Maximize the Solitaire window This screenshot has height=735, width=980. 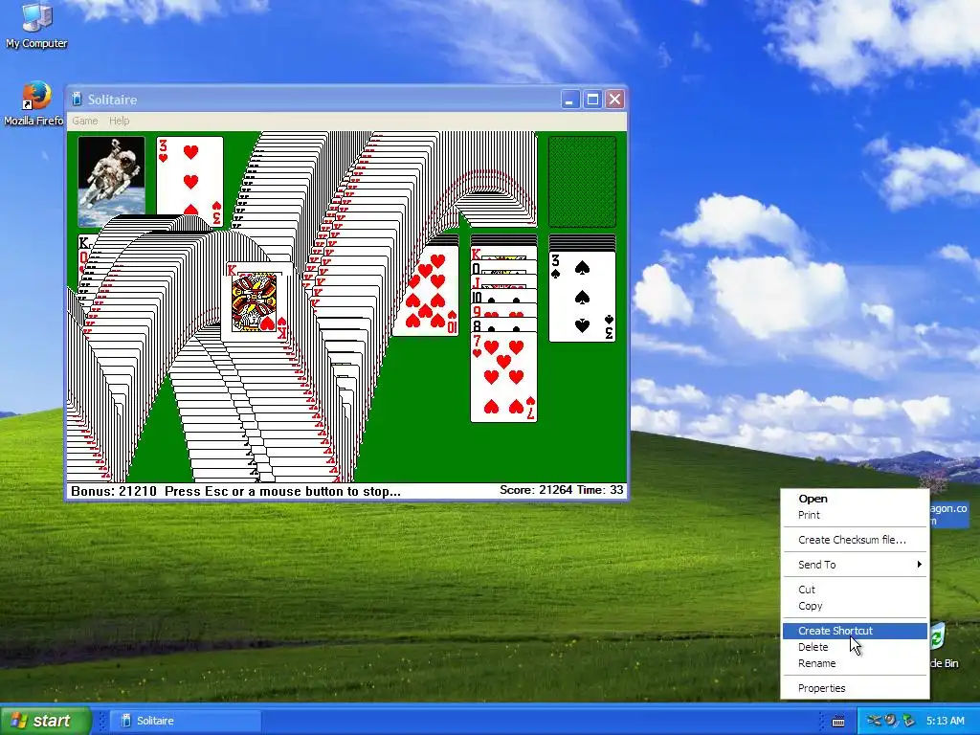[x=592, y=100]
